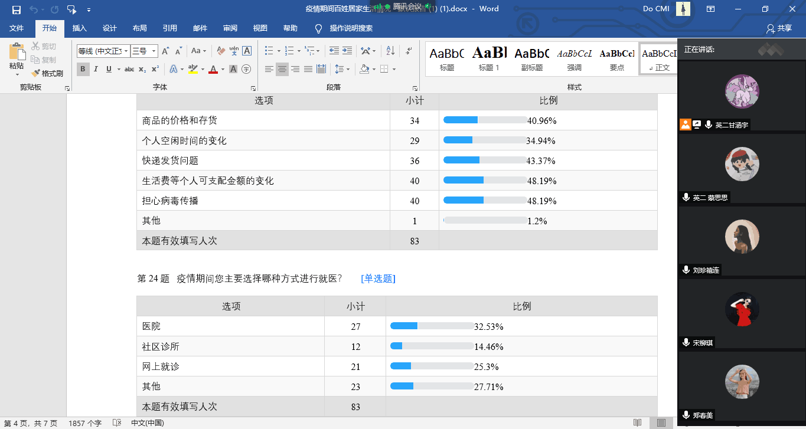
Task: Apply the red font color
Action: point(213,69)
